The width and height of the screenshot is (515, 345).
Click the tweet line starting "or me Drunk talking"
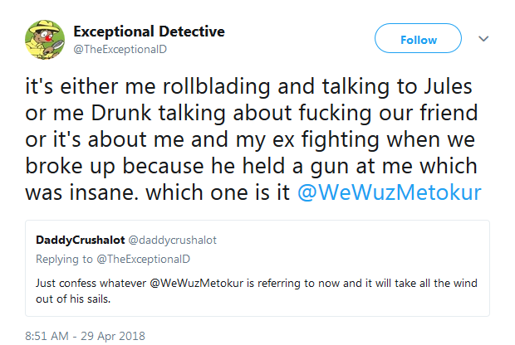coord(251,113)
